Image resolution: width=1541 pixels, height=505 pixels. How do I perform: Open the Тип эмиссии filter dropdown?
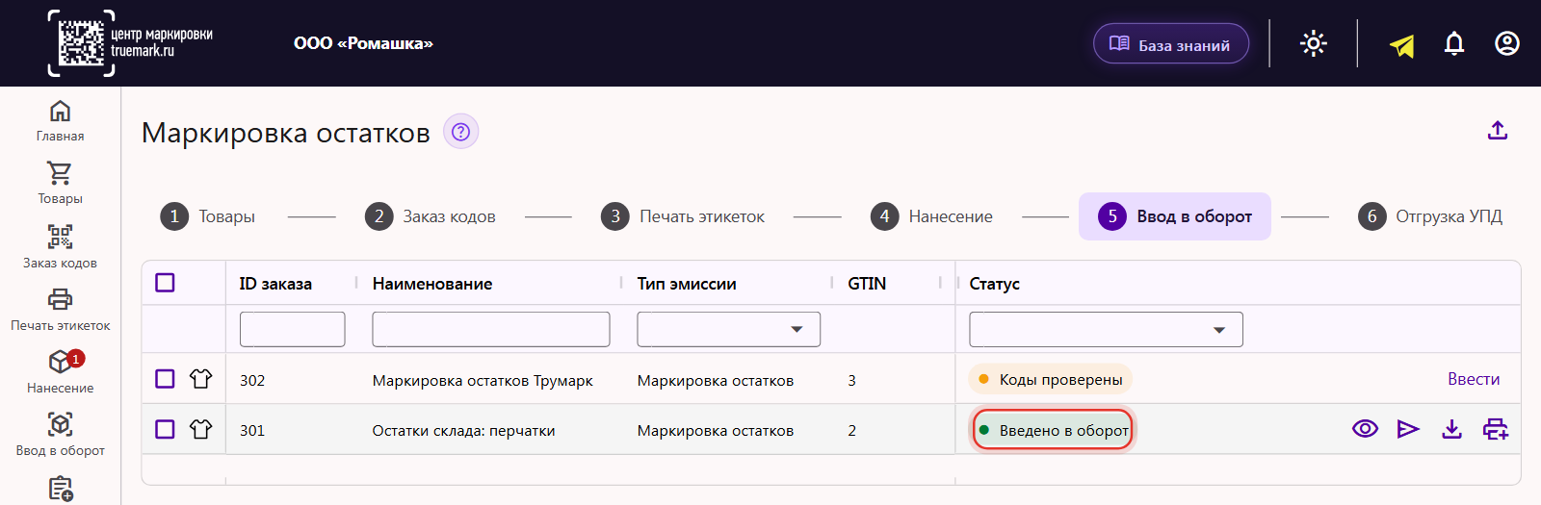click(x=728, y=329)
